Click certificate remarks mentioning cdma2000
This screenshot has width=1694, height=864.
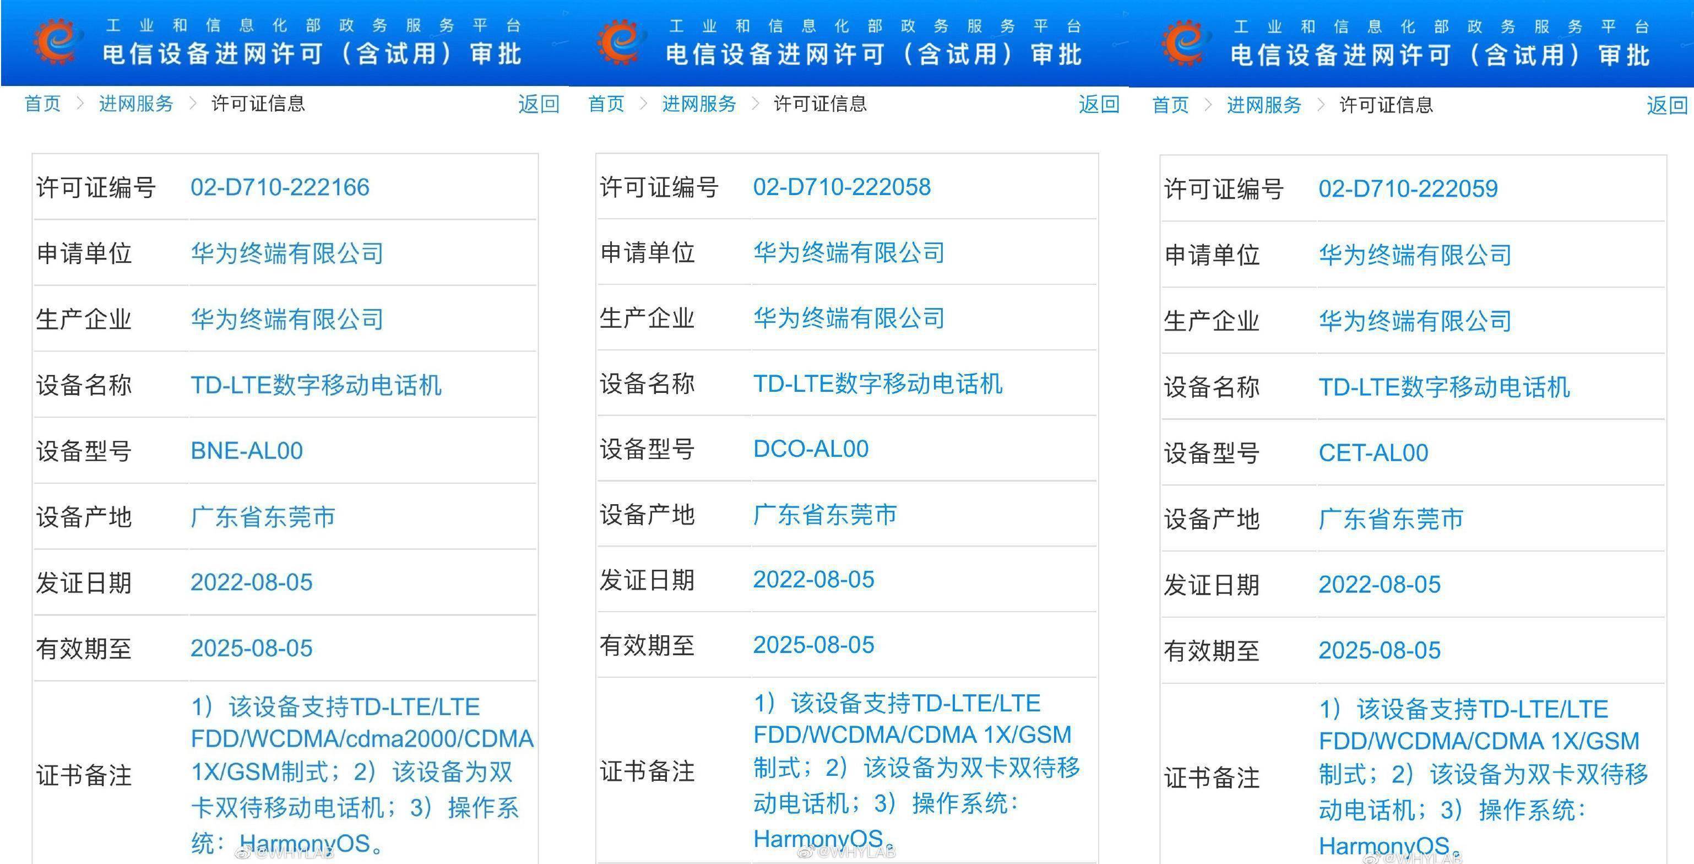pos(362,775)
